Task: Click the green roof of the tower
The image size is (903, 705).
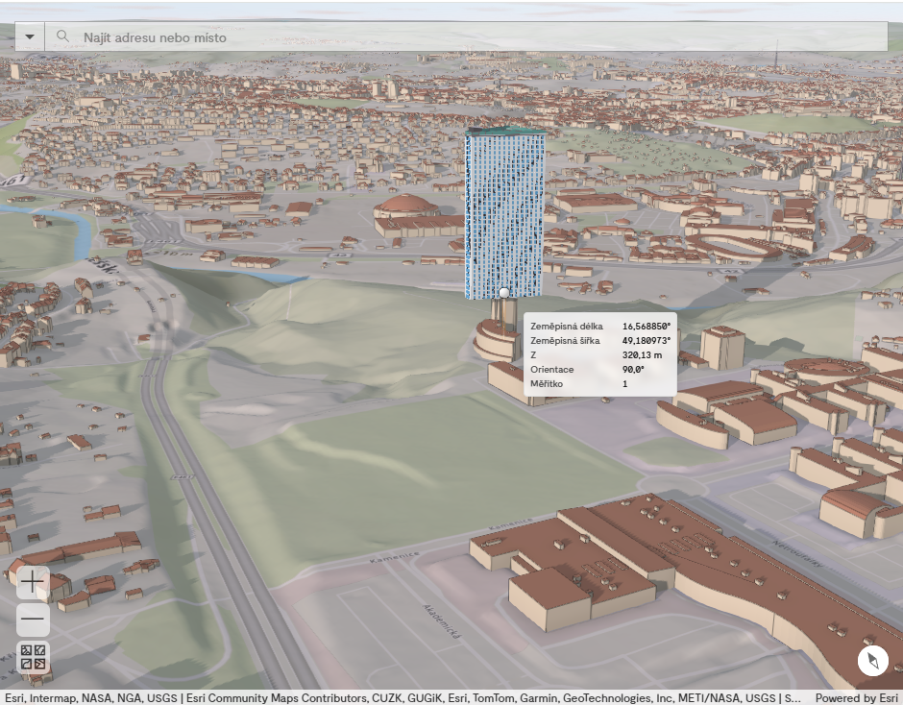Action: 505,131
